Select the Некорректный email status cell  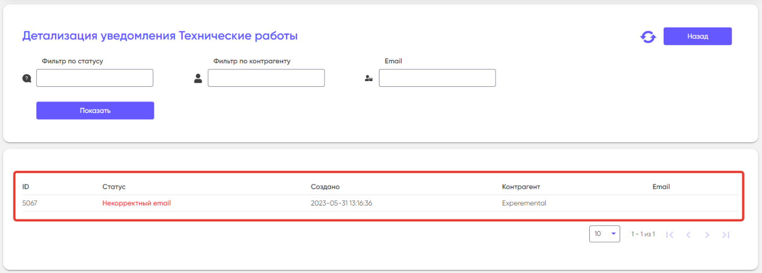137,203
